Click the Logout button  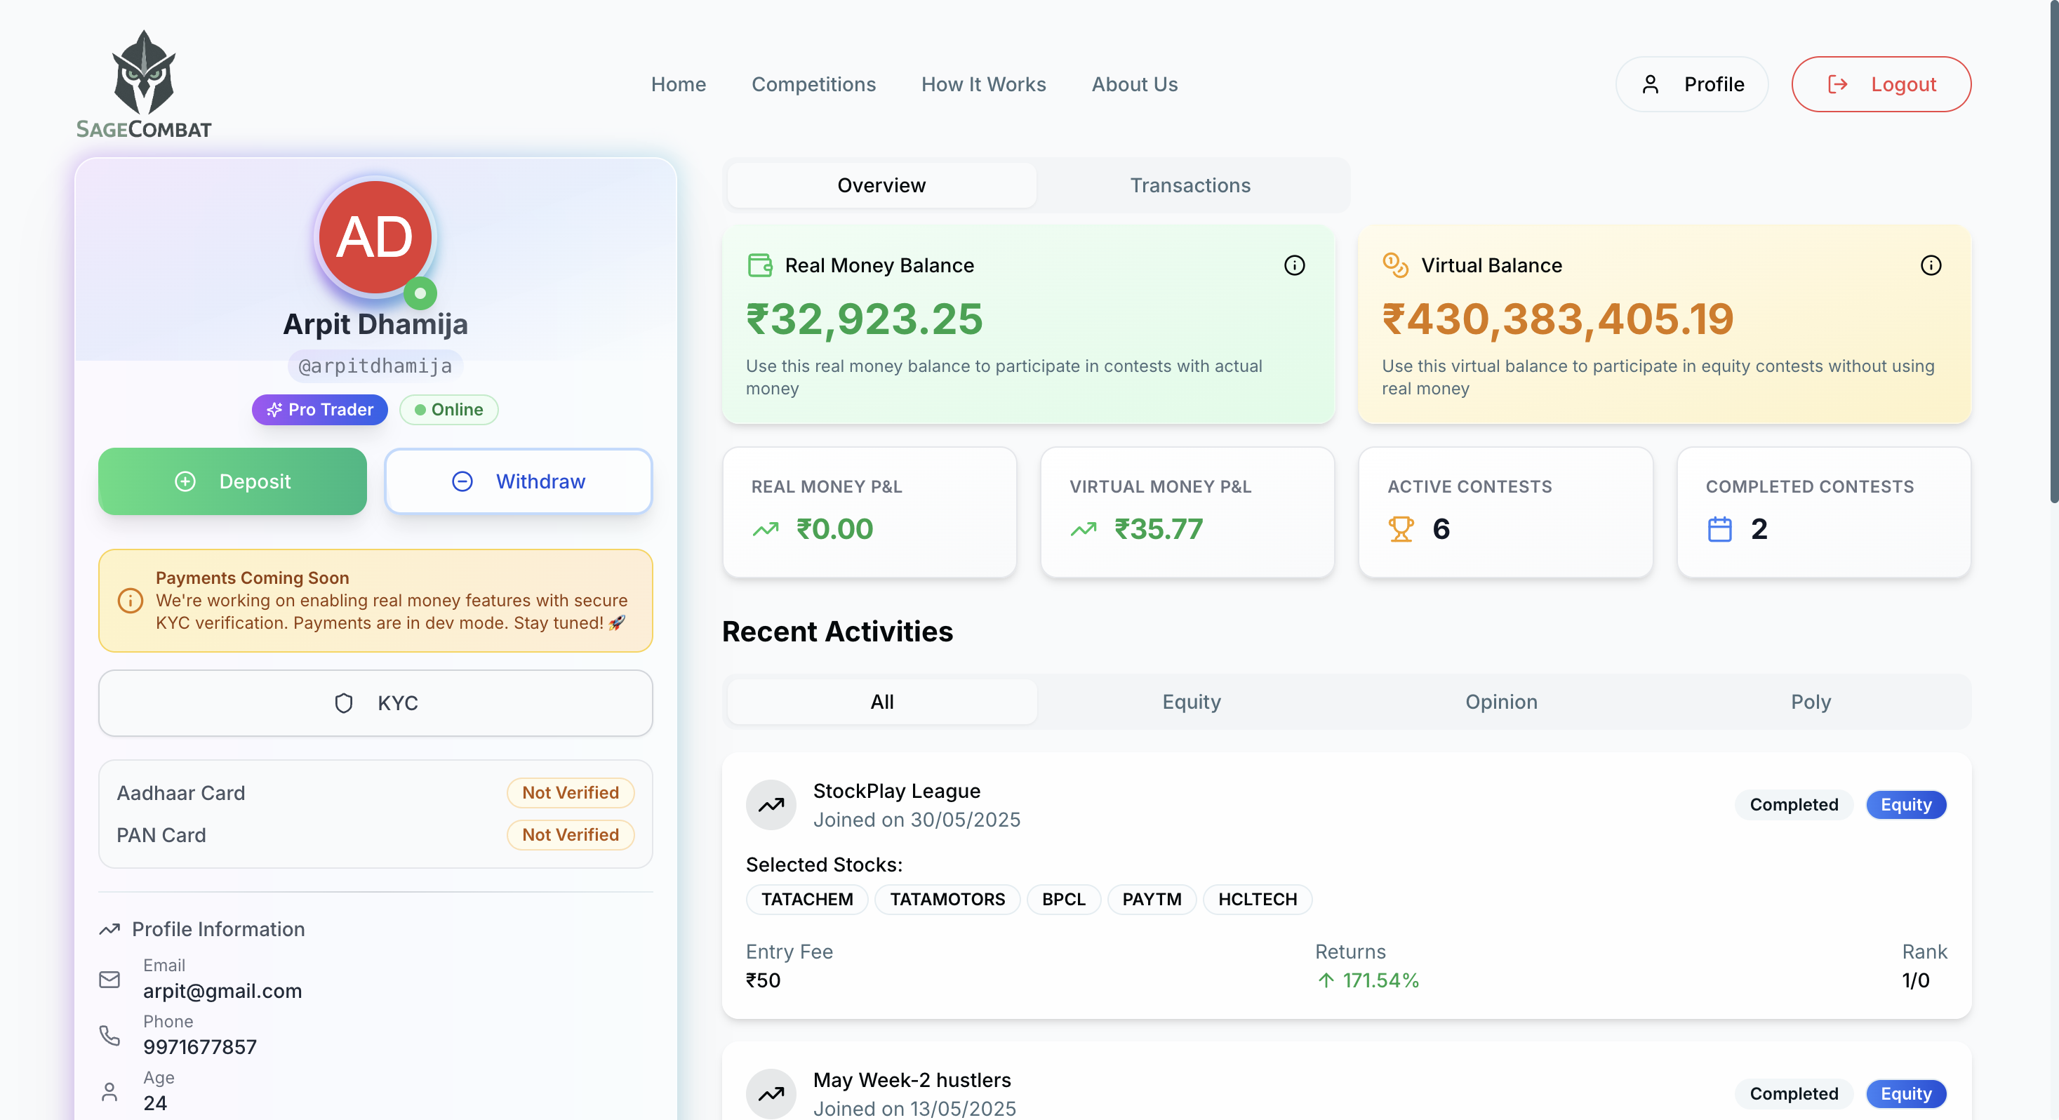[x=1881, y=84]
